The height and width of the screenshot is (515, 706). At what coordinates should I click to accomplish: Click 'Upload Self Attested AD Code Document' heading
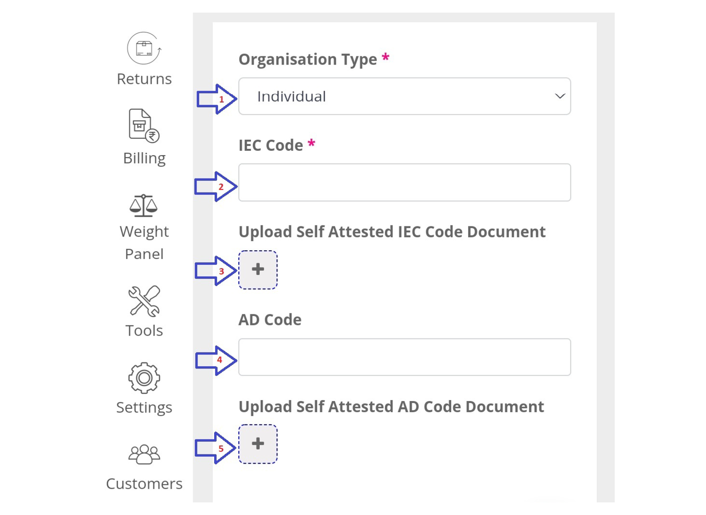(391, 406)
